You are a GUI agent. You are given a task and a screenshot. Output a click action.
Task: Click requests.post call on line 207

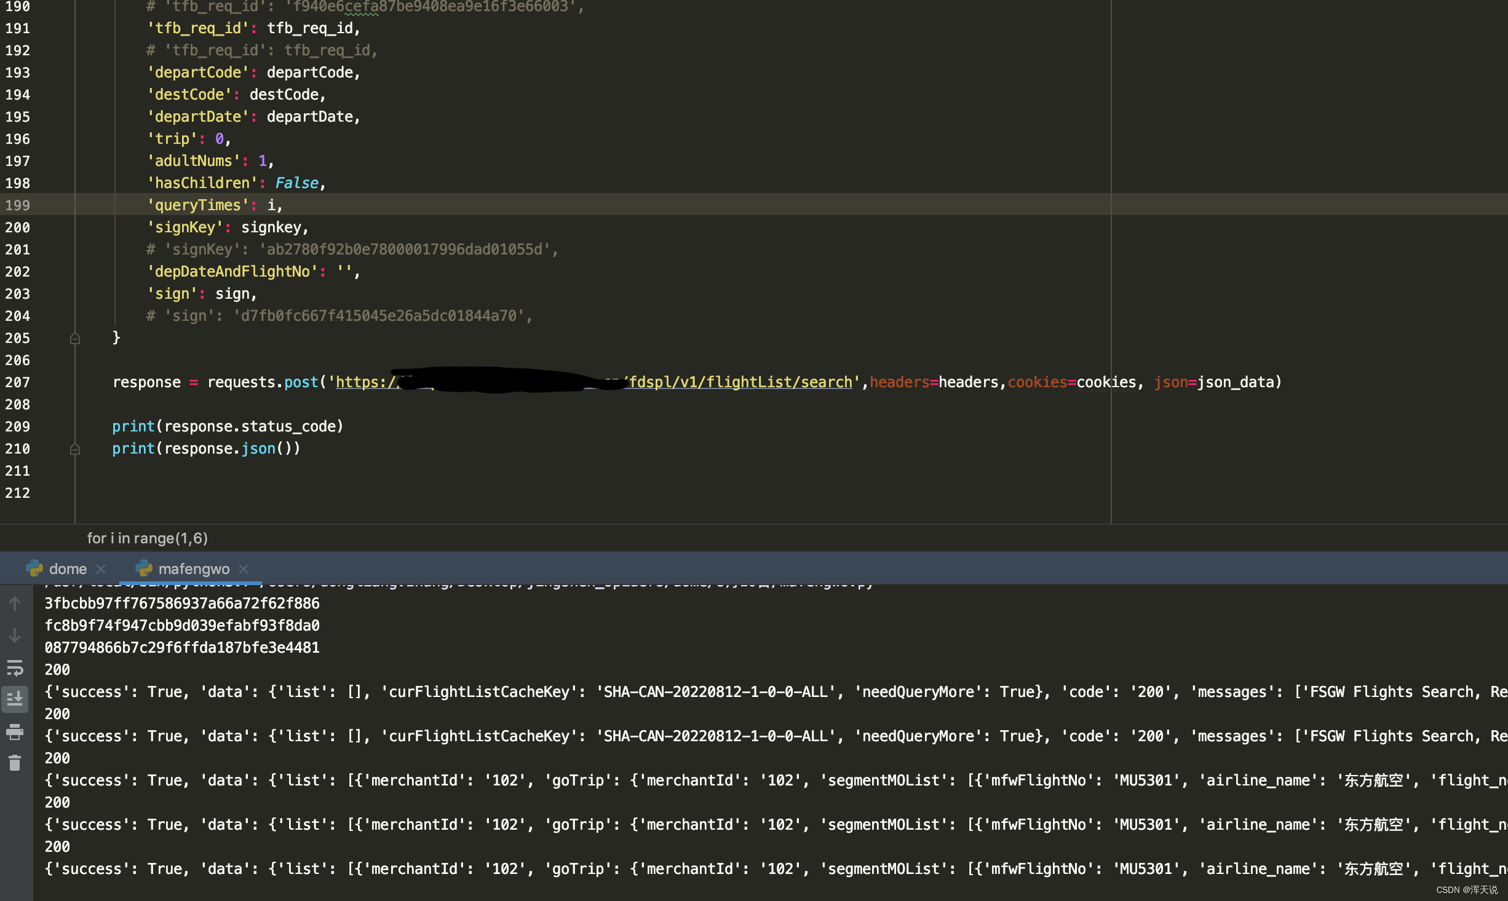pos(263,382)
